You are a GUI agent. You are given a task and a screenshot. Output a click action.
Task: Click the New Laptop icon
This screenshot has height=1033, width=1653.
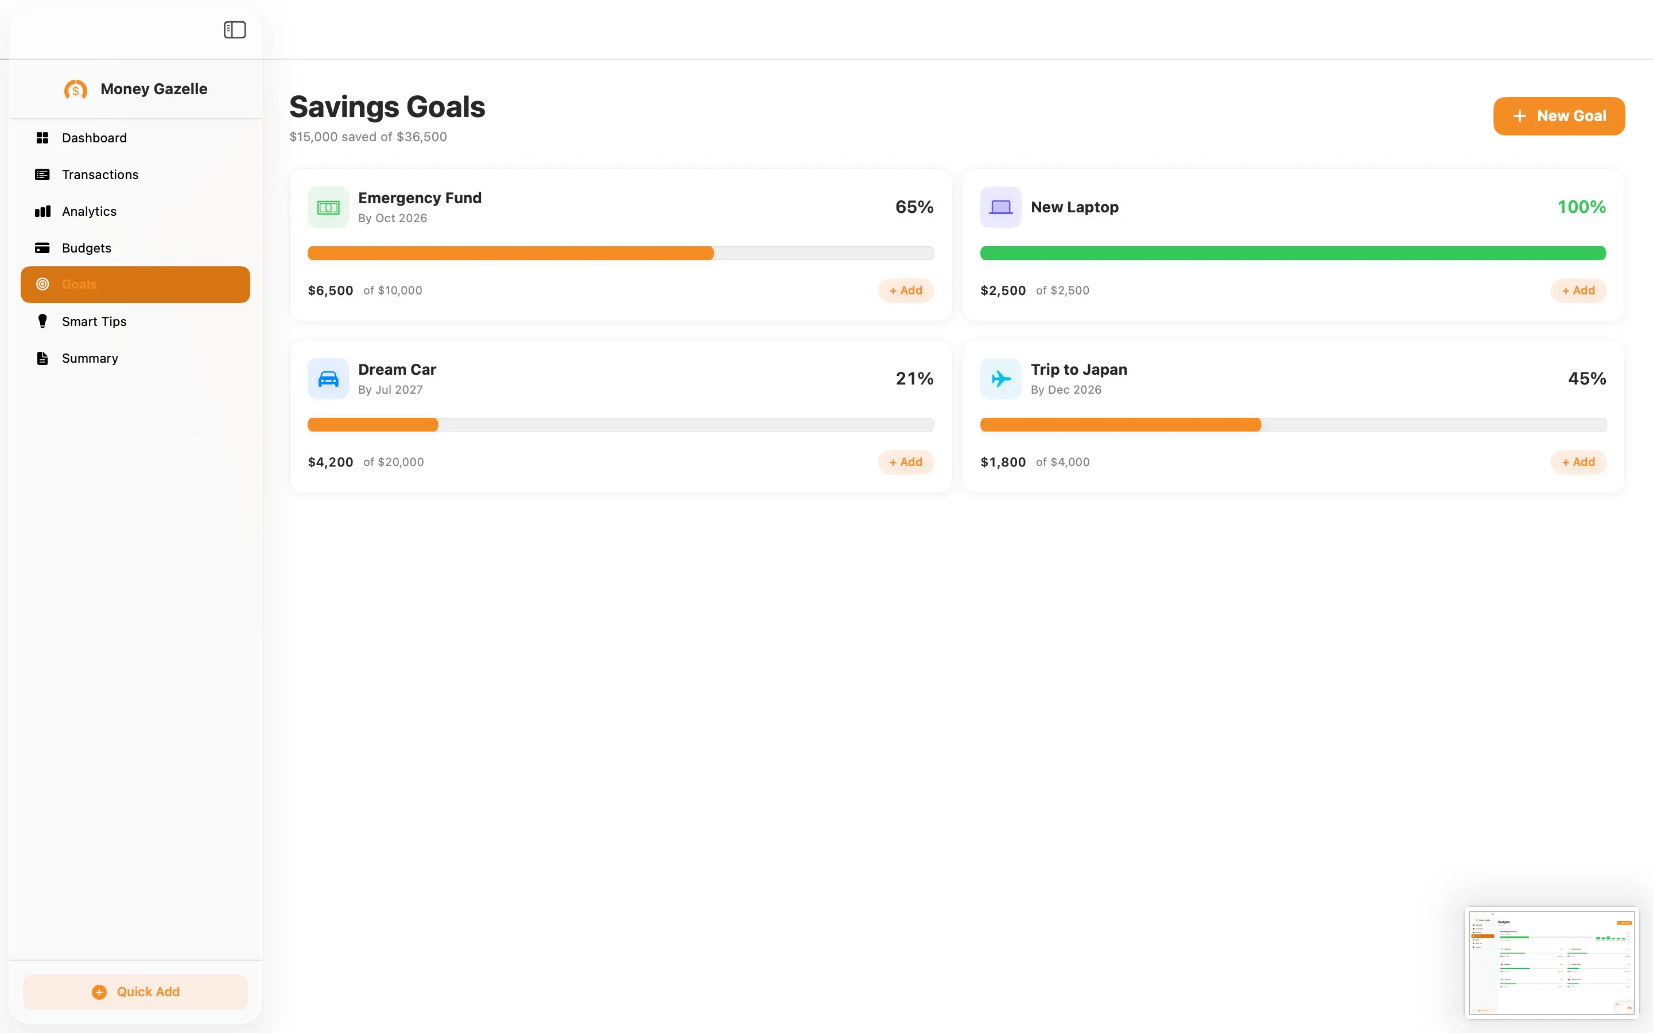coord(1000,207)
